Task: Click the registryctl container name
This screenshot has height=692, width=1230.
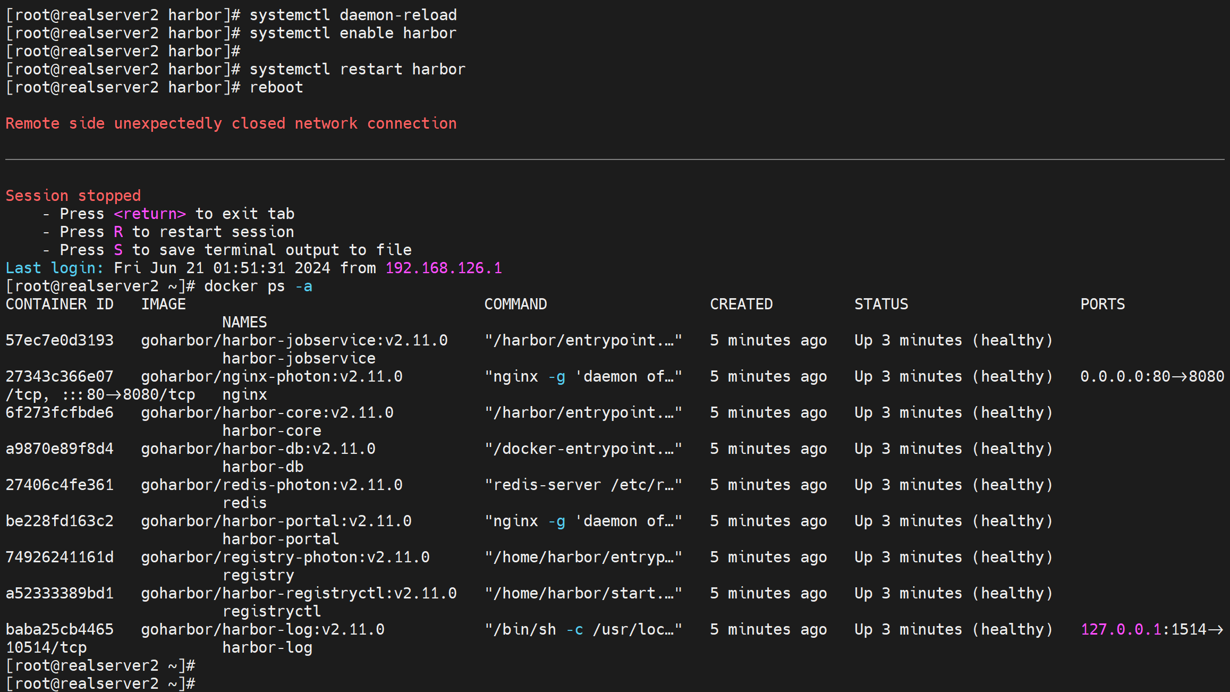Action: tap(272, 611)
